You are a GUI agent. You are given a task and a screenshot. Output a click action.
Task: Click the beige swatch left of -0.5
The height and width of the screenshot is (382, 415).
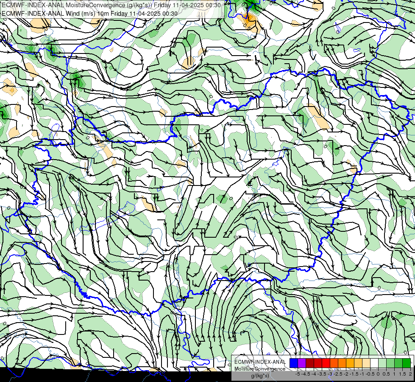click(x=366, y=363)
